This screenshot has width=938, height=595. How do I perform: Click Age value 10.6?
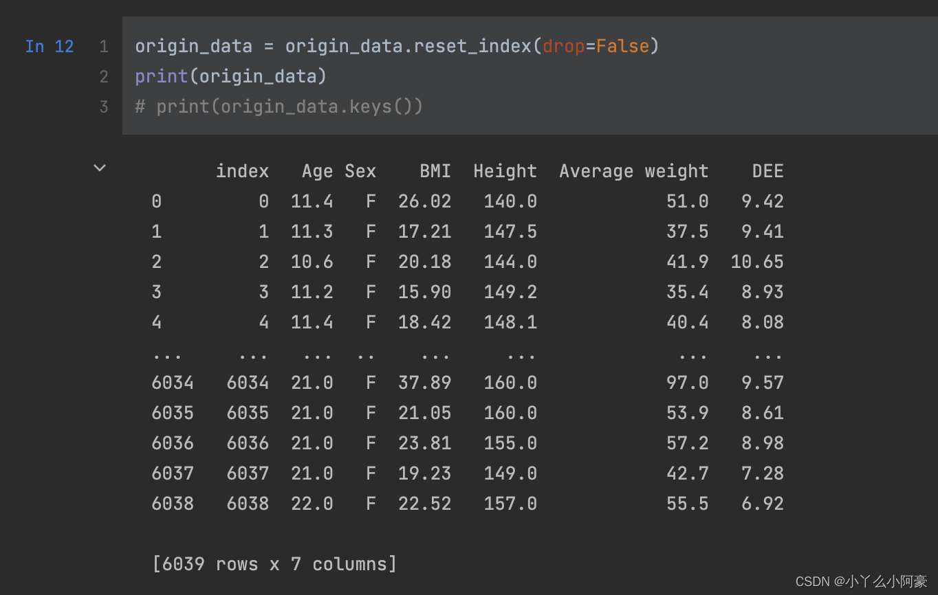tap(312, 262)
